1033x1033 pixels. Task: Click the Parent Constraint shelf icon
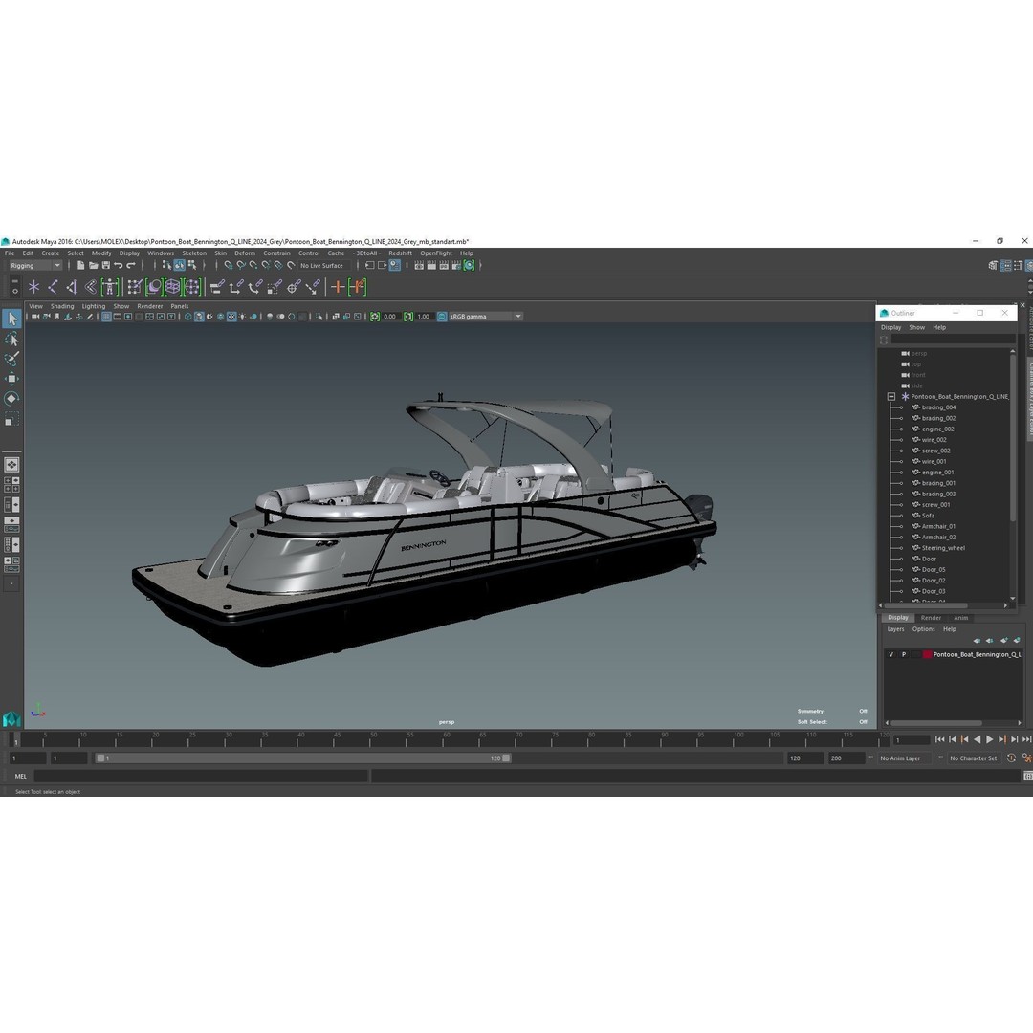217,287
